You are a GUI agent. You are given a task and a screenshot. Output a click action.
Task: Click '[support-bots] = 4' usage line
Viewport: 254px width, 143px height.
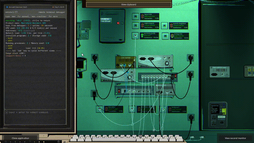(x=15, y=56)
